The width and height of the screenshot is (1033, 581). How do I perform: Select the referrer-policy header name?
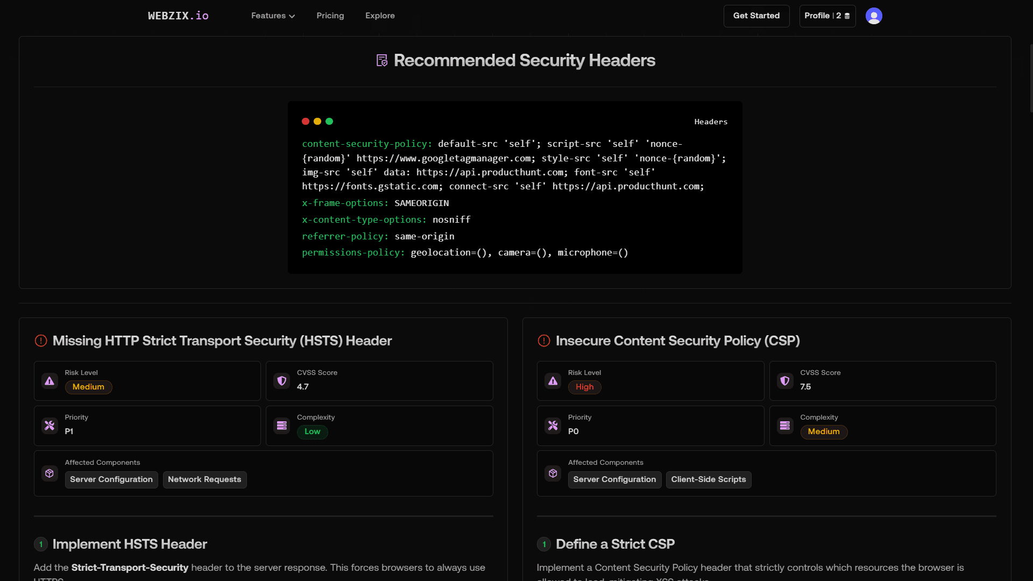click(345, 236)
